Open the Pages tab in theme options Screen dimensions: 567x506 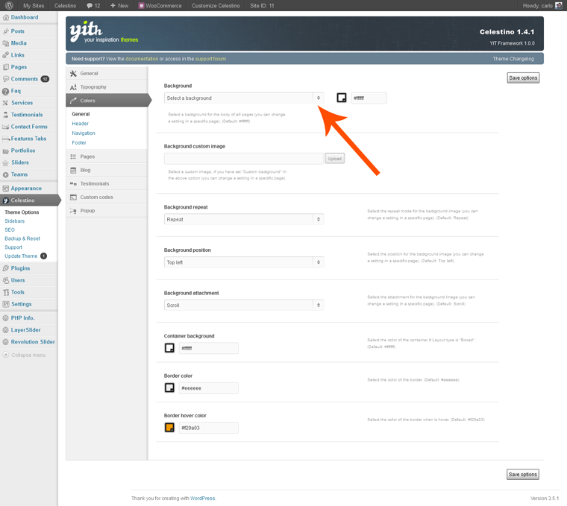tap(107, 156)
